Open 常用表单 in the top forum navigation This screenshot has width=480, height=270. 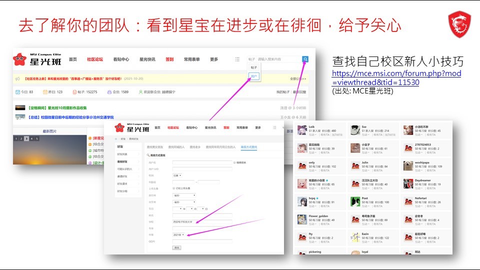[191, 59]
